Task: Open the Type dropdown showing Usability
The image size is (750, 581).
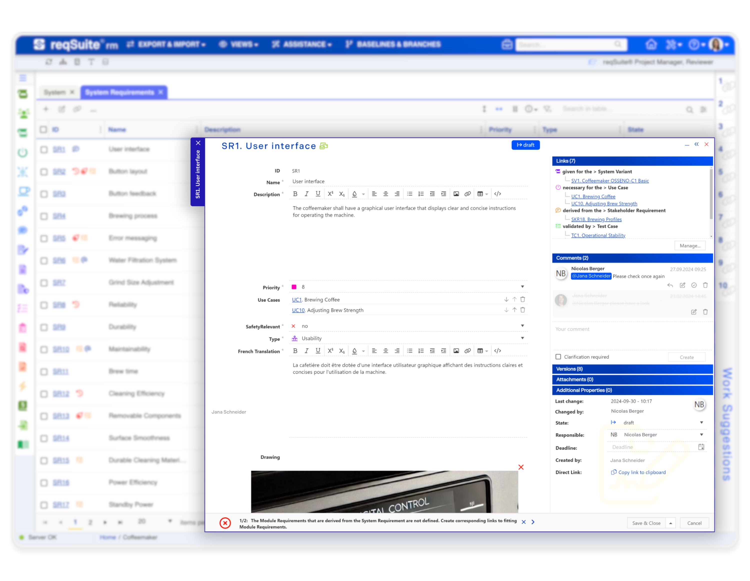Action: (523, 338)
